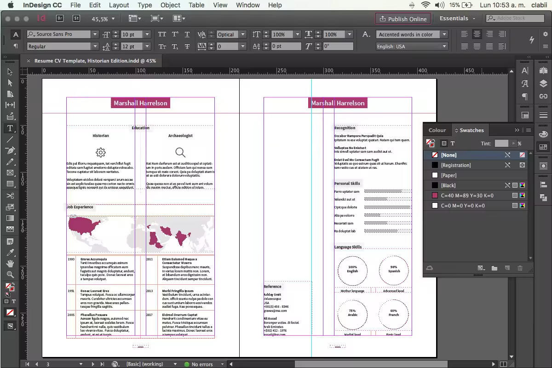Screen dimensions: 552x368
Task: Set formatting to affect text in Swatches
Action: point(453,144)
